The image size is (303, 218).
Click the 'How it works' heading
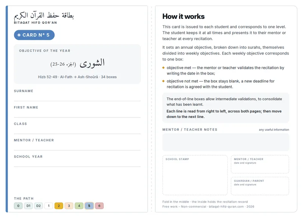pos(183,16)
